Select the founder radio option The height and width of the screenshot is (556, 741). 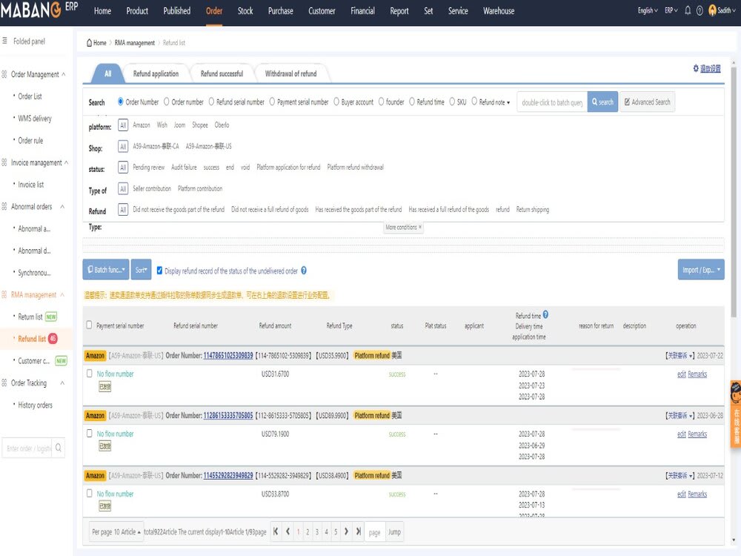tap(381, 101)
